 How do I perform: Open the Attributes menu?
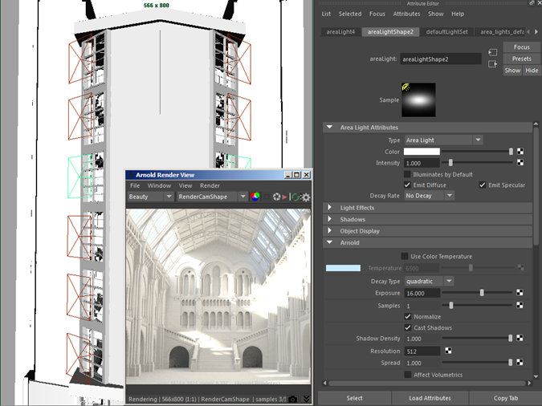click(406, 14)
